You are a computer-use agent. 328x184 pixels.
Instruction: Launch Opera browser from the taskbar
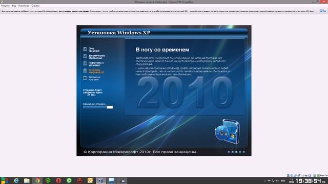[x=58, y=180]
